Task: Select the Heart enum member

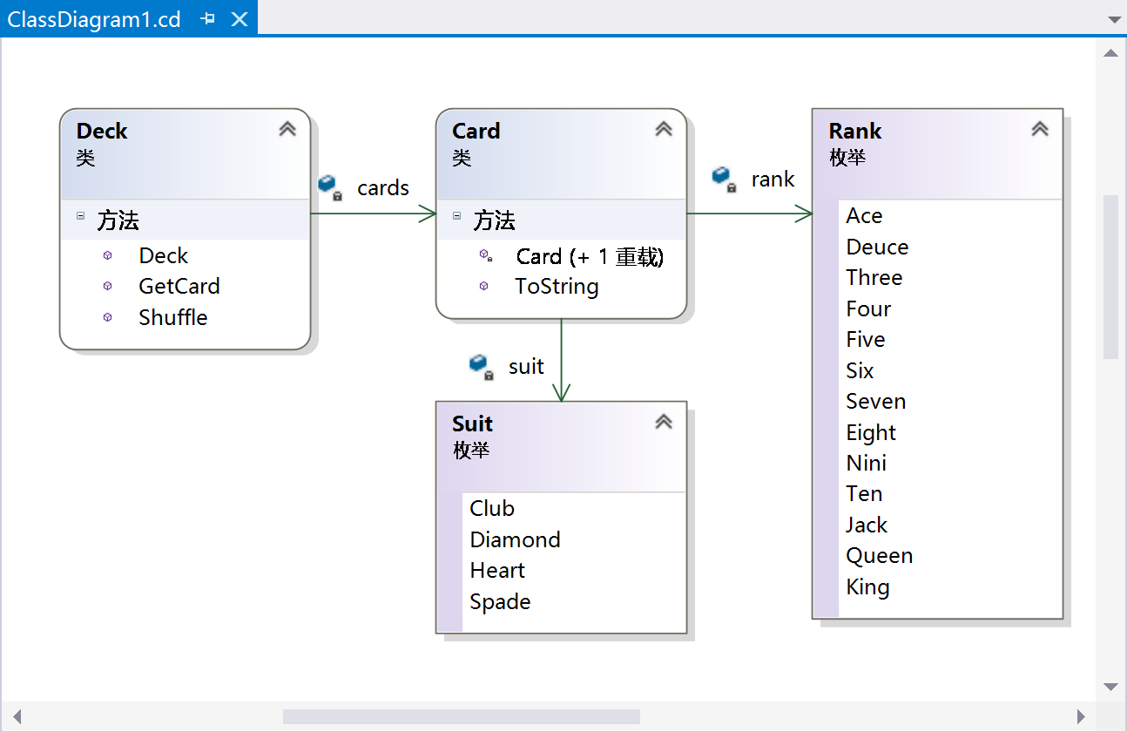Action: pyautogui.click(x=497, y=570)
